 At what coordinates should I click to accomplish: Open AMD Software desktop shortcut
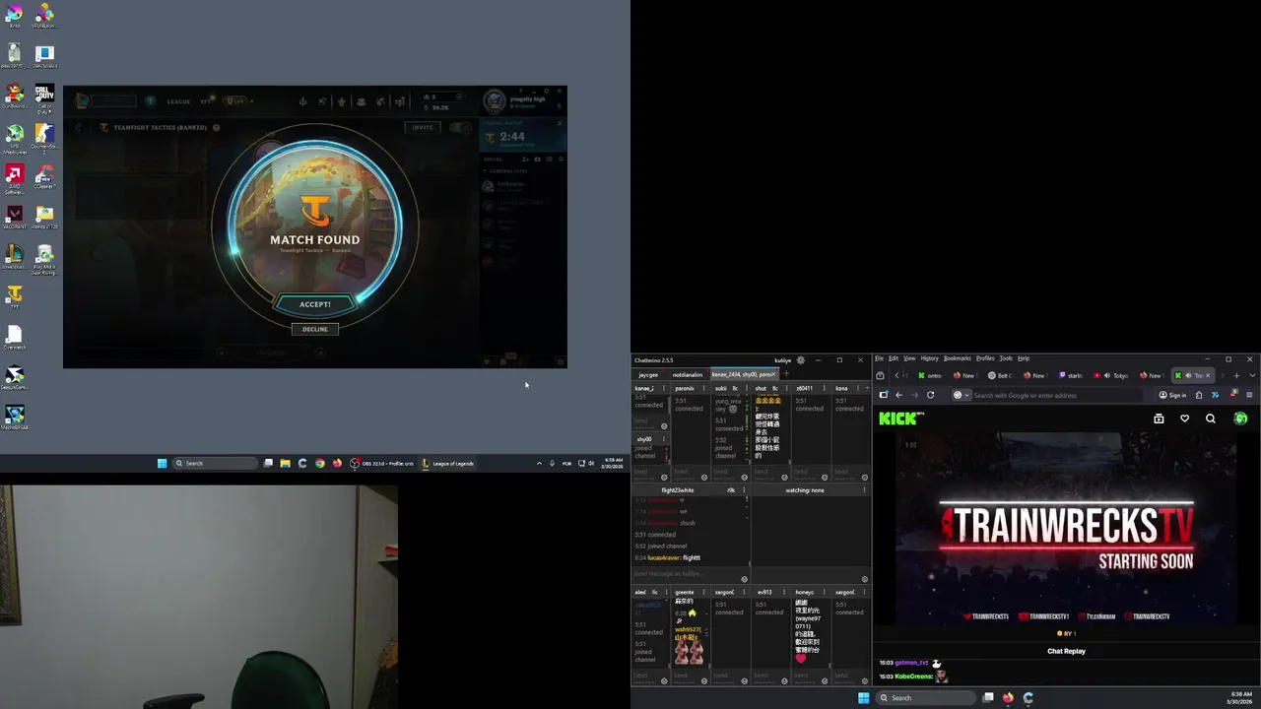point(14,177)
